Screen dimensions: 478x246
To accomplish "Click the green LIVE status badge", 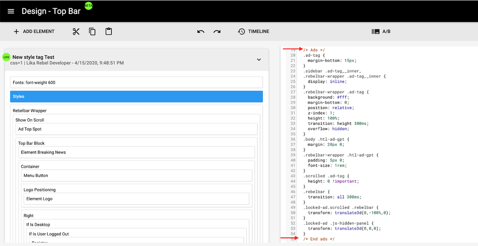I will coord(6,57).
